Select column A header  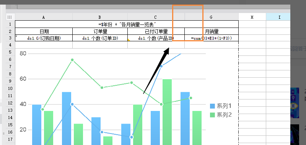click(x=44, y=17)
